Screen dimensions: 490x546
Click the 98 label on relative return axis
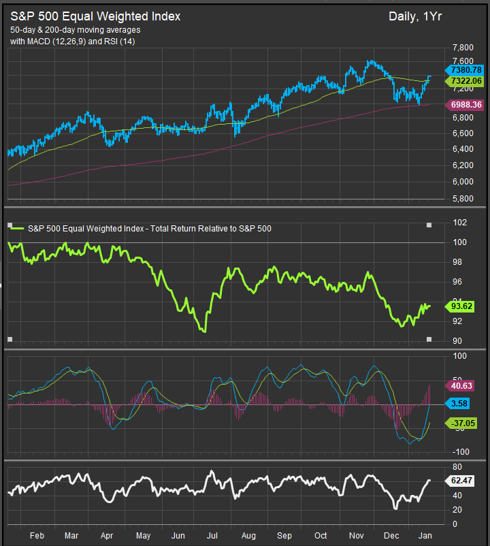pyautogui.click(x=457, y=262)
